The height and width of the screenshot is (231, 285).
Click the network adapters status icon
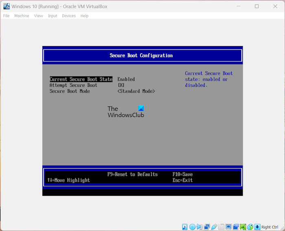click(207, 227)
